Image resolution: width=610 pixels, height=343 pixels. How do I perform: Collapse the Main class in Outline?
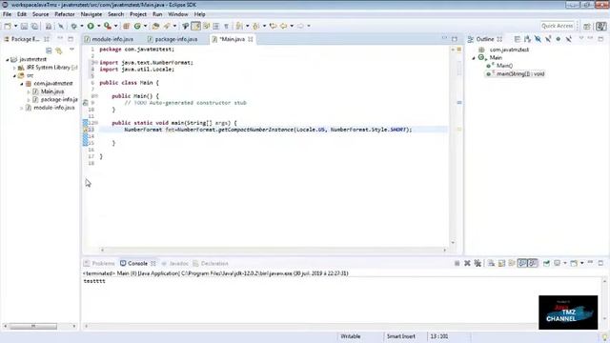pos(474,58)
